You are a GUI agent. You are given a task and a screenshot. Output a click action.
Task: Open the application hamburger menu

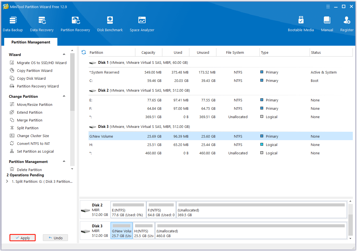[328, 7]
